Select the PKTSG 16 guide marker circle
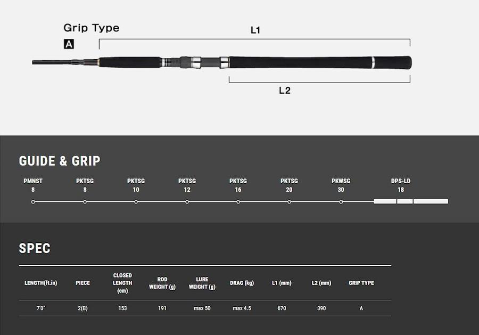The image size is (479, 335). click(x=238, y=202)
